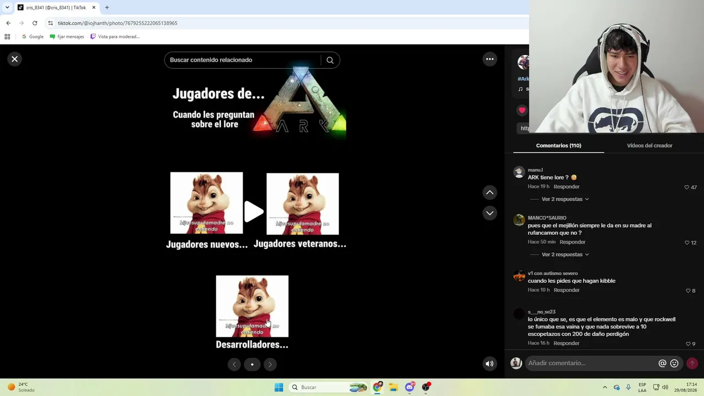Go back in browser history
Screen dimensions: 704x396
(8, 23)
